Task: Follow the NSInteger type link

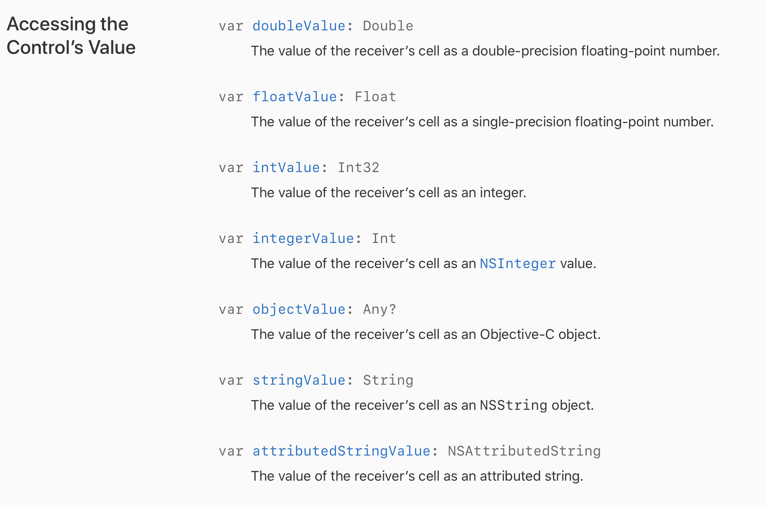Action: pos(517,264)
